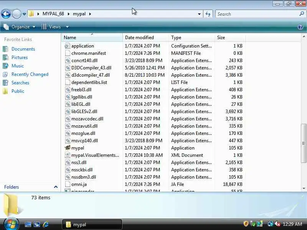Select mypal in the address path
307x230 pixels.
pos(79,14)
